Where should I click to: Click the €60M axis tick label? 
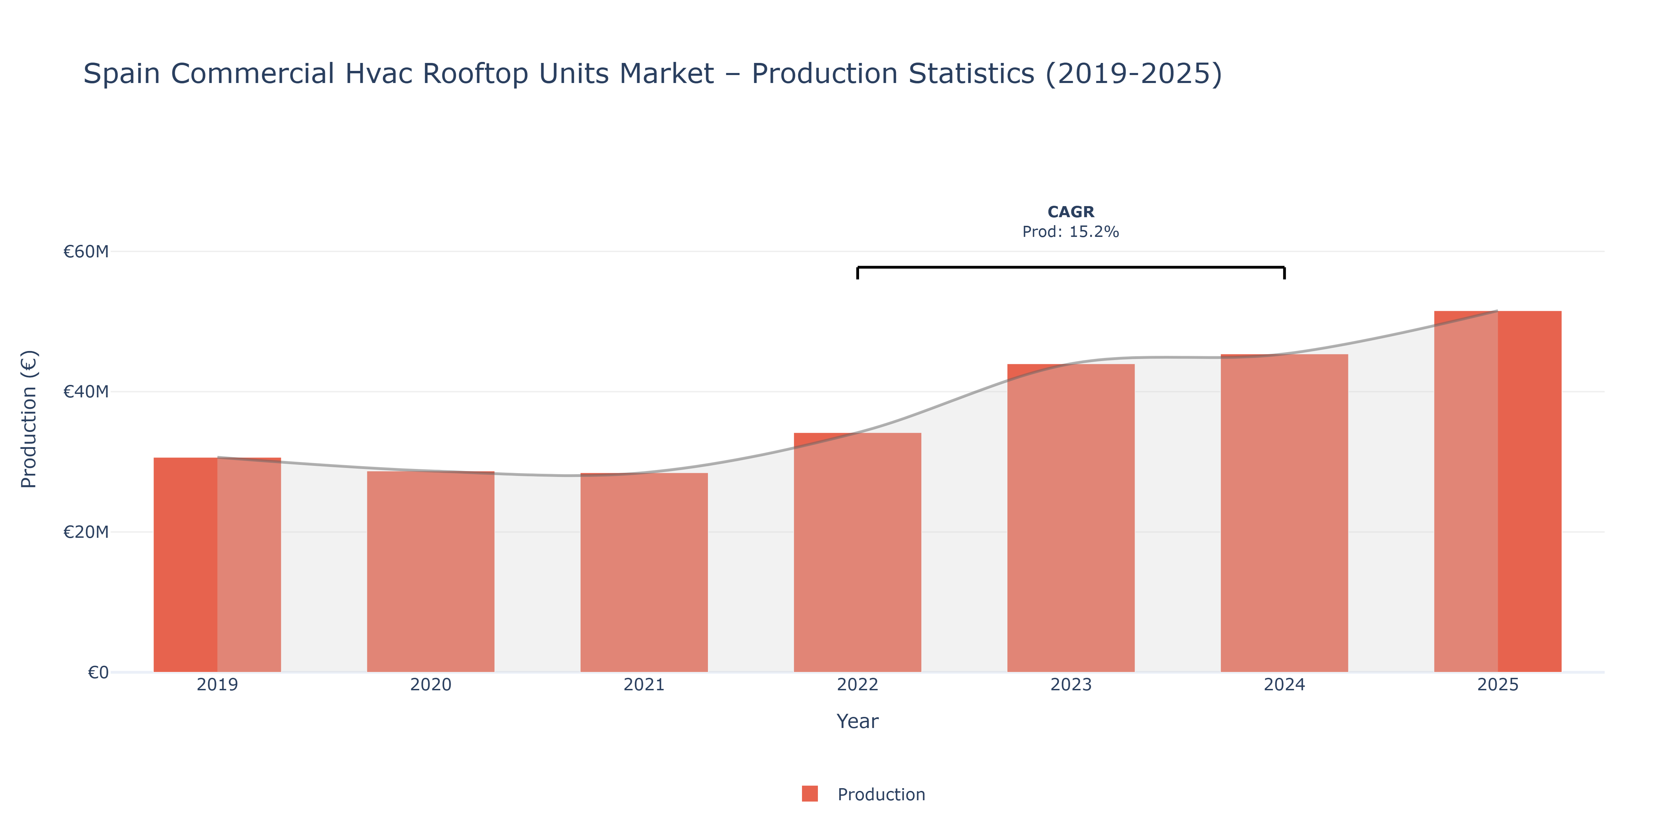[x=86, y=251]
